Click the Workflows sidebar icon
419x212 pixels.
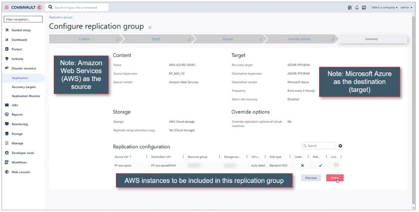pos(7,162)
